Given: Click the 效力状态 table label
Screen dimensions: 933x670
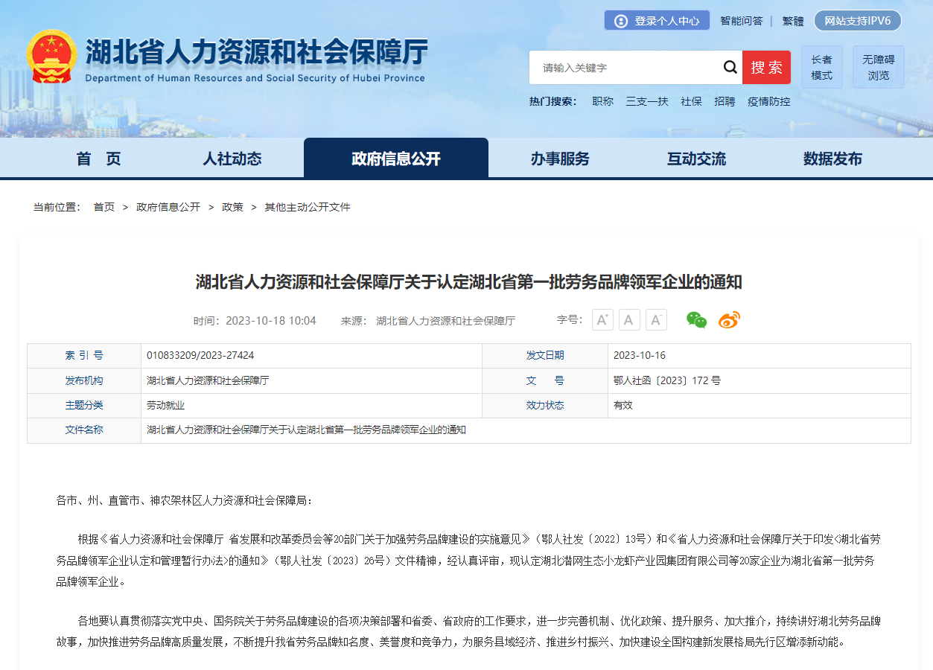Looking at the screenshot, I should pos(545,406).
